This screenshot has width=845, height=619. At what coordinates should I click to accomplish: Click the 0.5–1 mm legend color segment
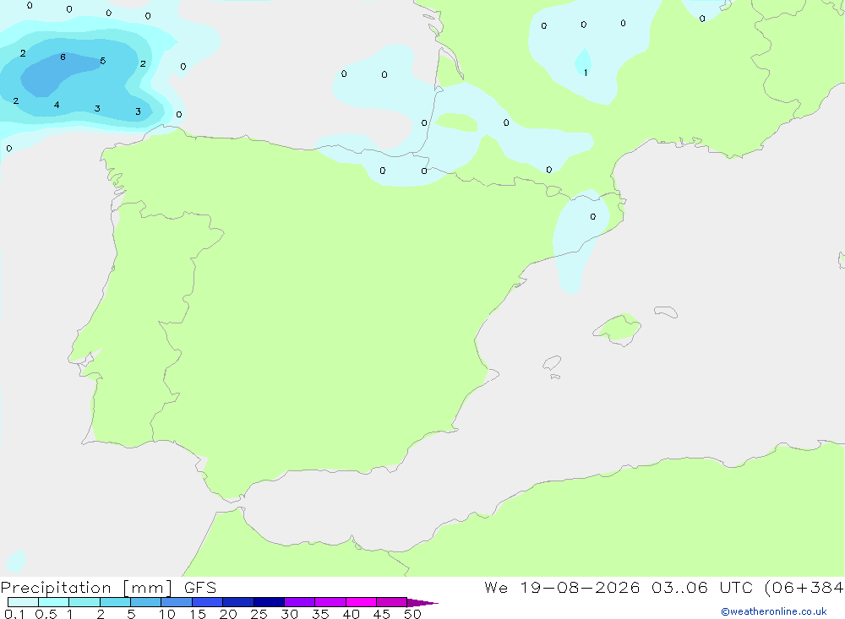pyautogui.click(x=53, y=602)
